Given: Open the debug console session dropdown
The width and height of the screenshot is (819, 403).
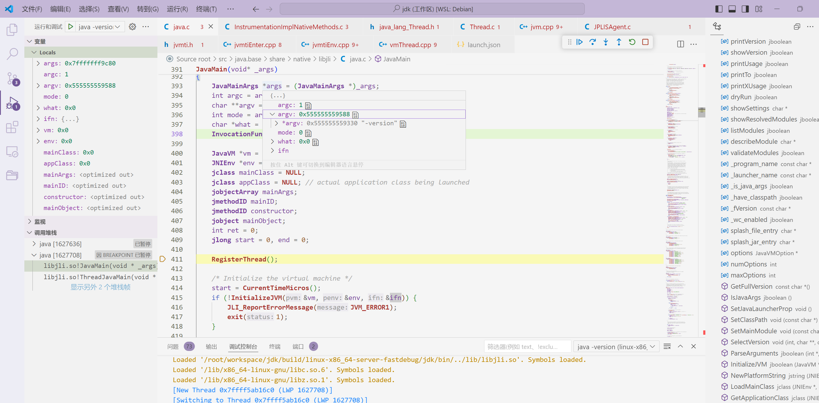Looking at the screenshot, I should [616, 347].
